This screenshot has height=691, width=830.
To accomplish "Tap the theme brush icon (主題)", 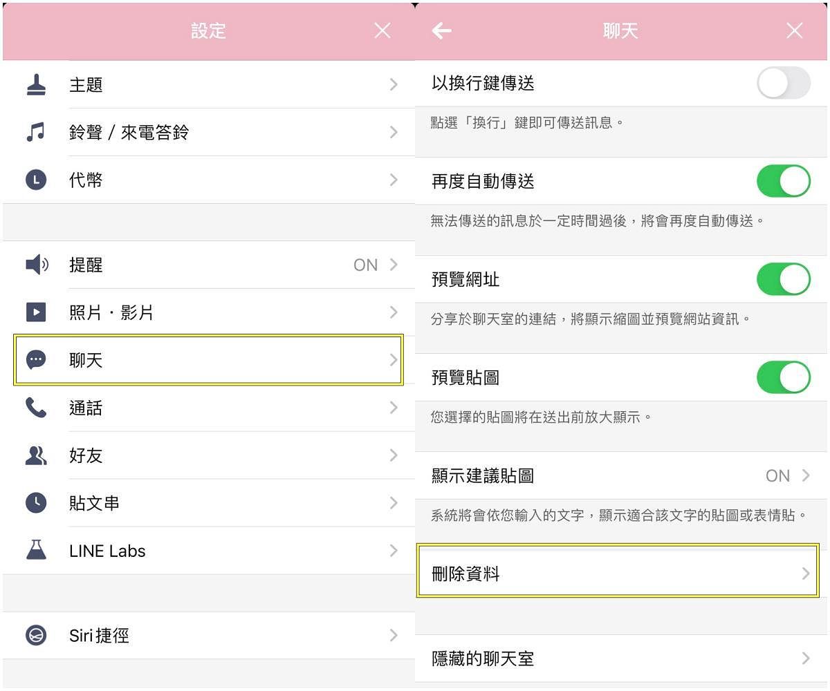I will [36, 84].
